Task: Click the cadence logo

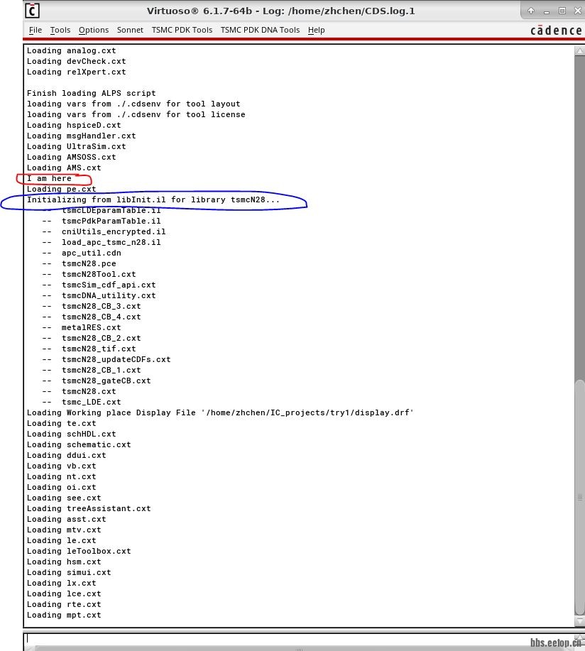Action: point(555,30)
